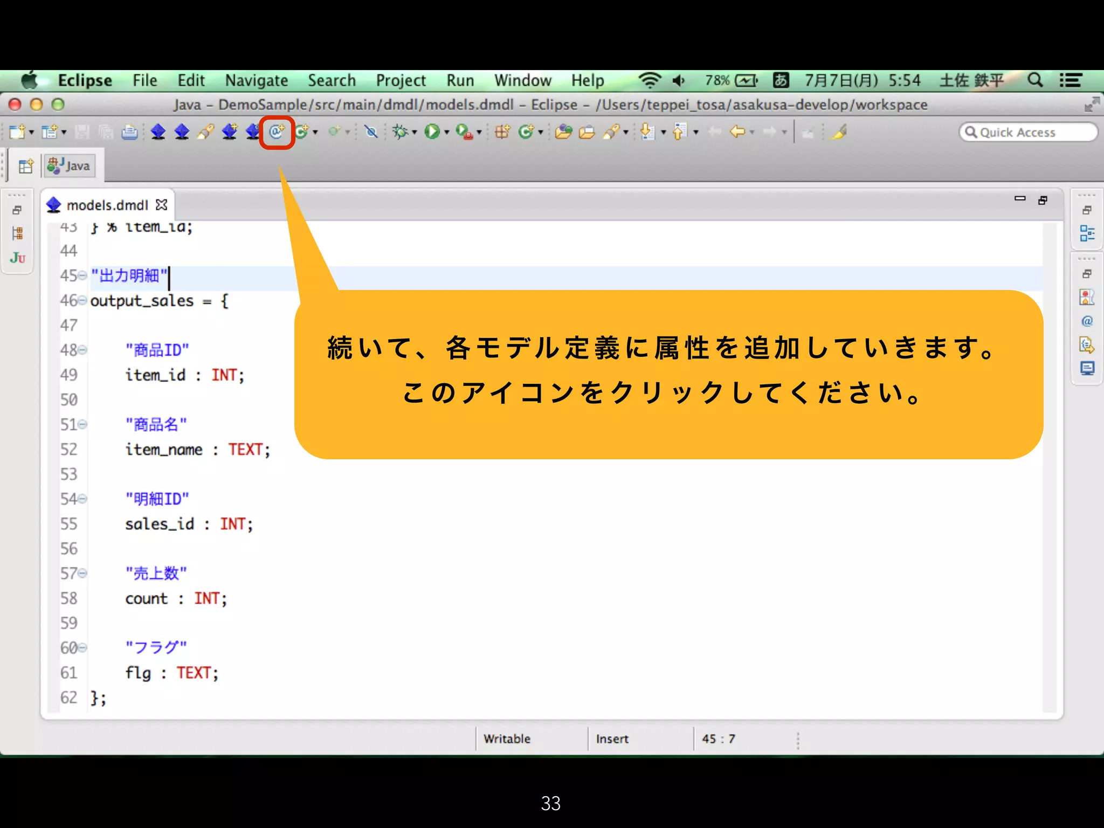Click the blue @ annotation icon with plus
The image size is (1104, 828).
pos(277,132)
